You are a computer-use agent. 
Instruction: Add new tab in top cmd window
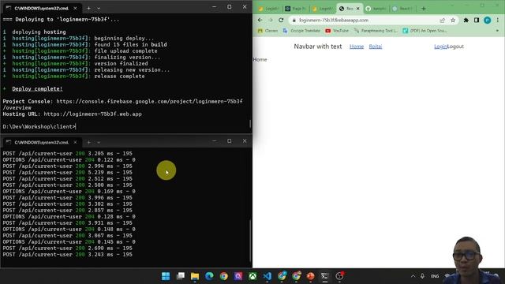pos(88,8)
